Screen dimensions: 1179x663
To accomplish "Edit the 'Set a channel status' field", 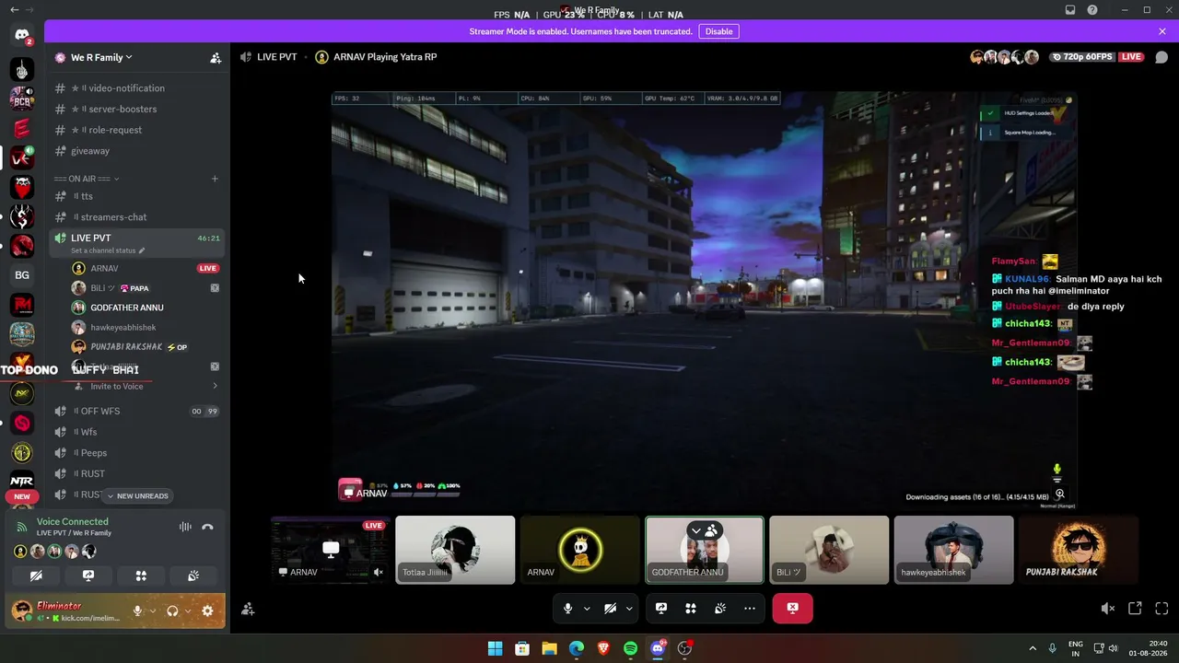I will (x=108, y=250).
